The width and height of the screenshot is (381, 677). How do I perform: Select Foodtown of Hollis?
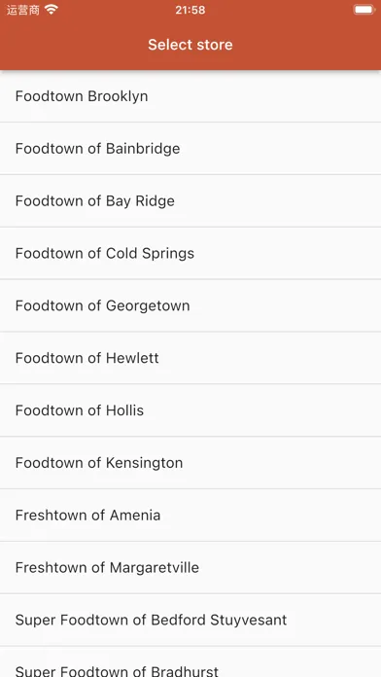(x=190, y=410)
